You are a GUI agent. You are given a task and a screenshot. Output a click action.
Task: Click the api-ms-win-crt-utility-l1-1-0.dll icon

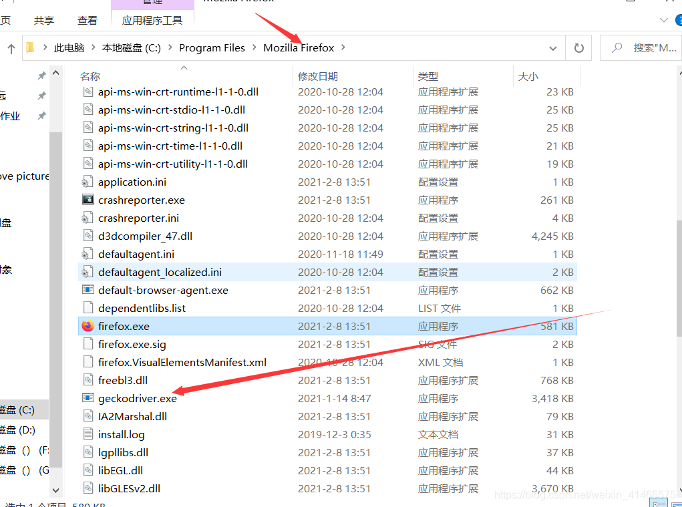pos(88,164)
